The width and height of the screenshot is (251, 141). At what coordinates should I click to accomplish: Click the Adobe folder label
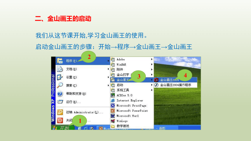(121, 59)
